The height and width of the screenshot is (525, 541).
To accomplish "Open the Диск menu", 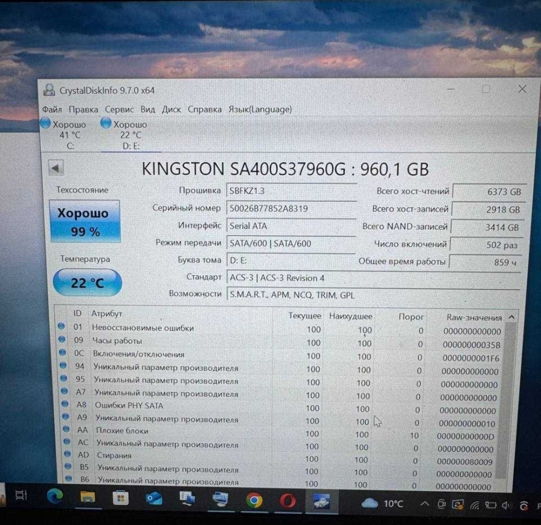I will (x=171, y=109).
